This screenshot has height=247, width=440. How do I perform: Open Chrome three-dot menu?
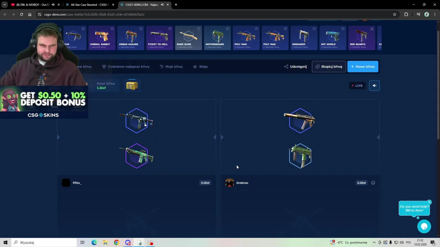pos(435,14)
